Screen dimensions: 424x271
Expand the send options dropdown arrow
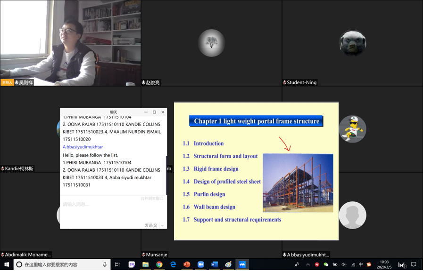(162, 226)
